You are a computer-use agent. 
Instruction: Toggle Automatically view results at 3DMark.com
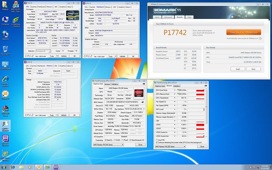[x=260, y=39]
